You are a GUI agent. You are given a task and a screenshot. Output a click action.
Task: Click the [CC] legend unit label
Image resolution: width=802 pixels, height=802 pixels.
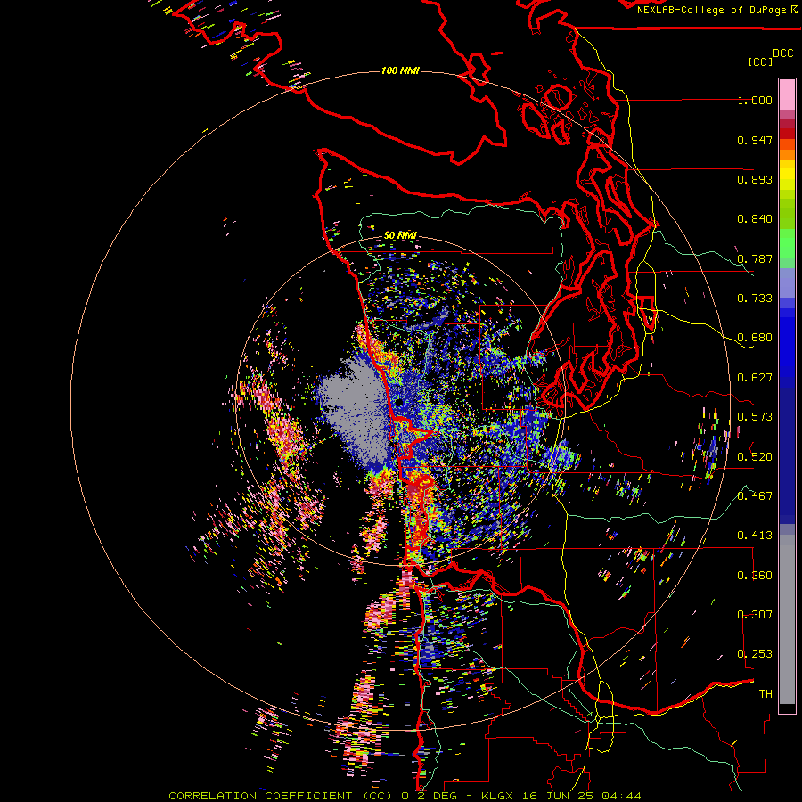tap(761, 61)
